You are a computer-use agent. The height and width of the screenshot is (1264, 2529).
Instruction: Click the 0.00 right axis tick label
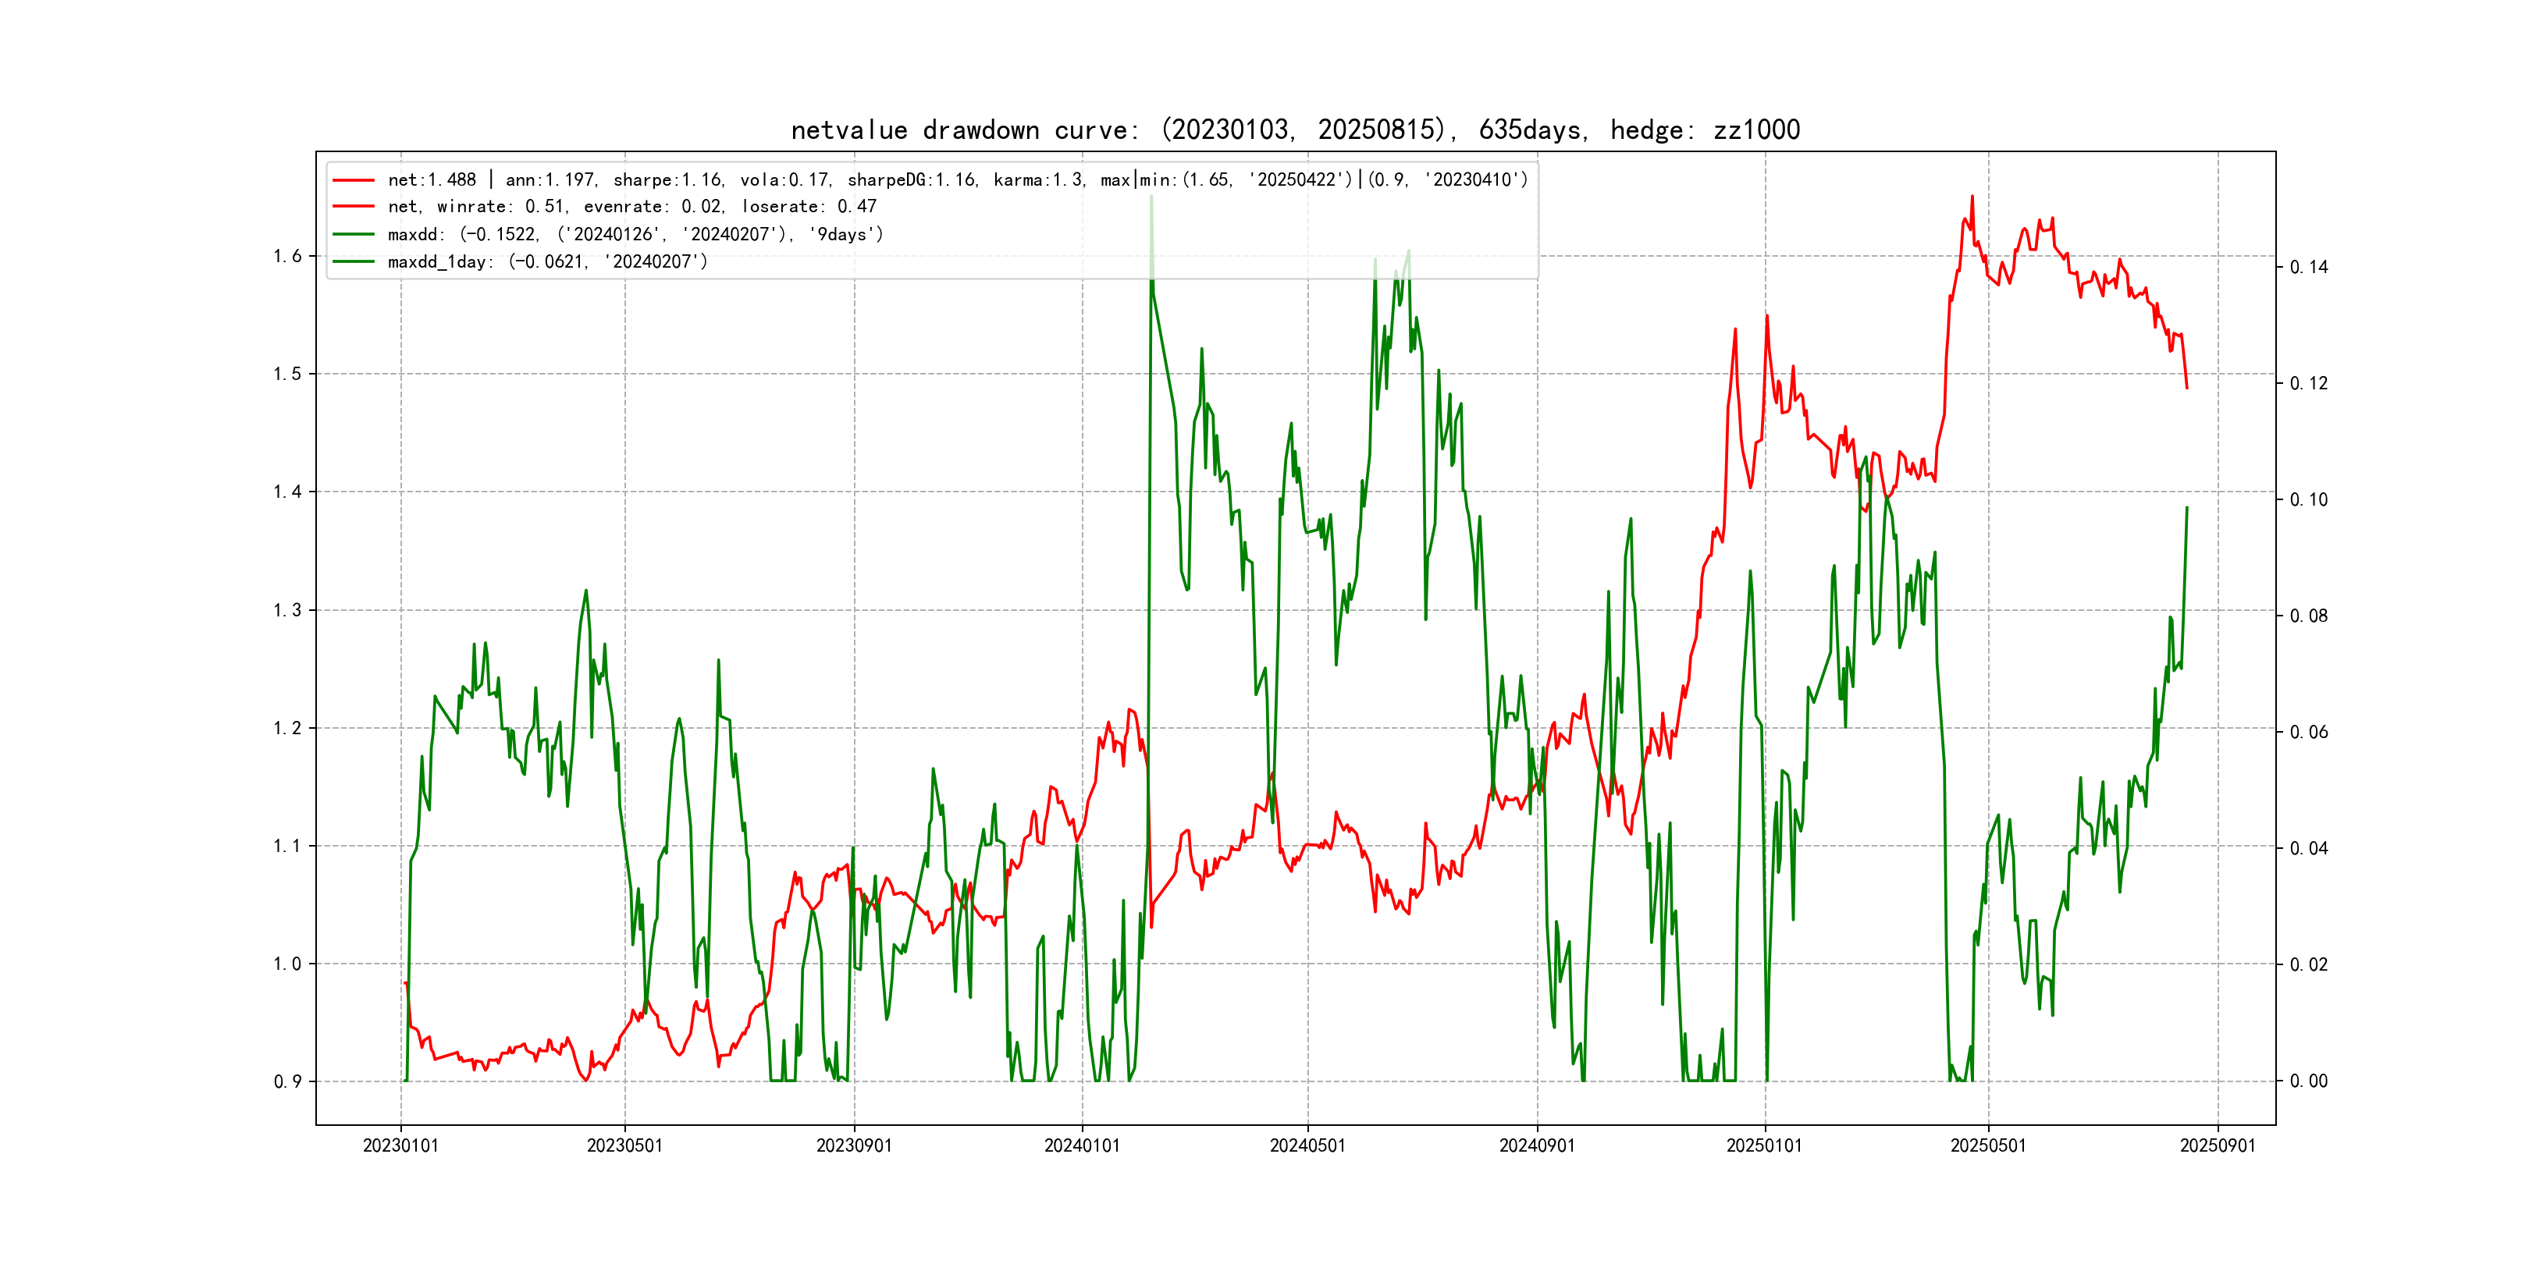coord(2308,1081)
